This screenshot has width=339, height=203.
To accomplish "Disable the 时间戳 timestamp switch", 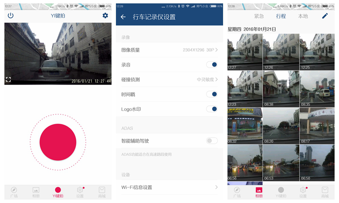I will click(x=212, y=94).
